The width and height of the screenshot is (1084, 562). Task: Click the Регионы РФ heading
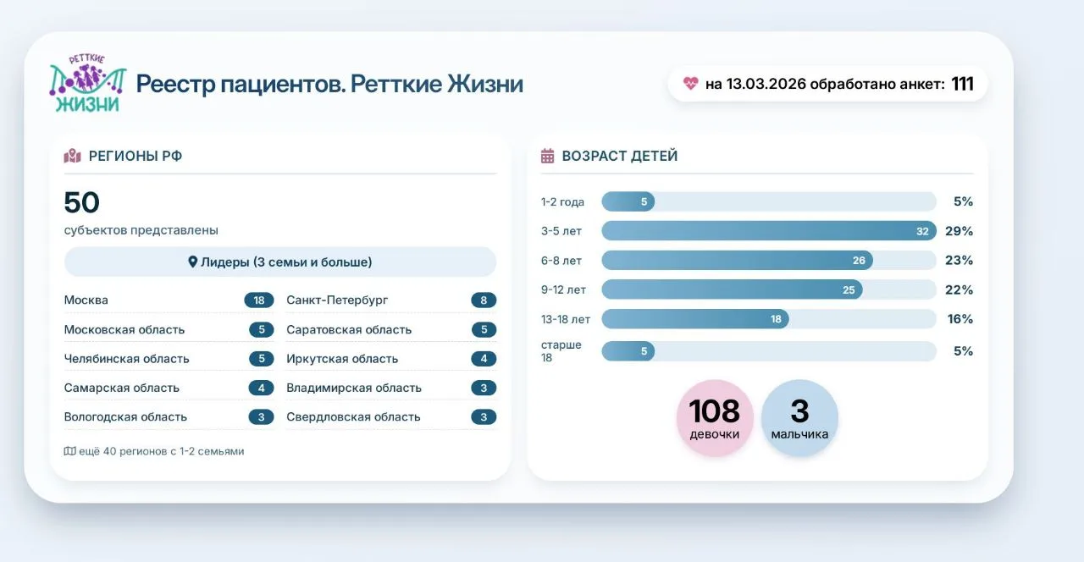click(x=135, y=156)
